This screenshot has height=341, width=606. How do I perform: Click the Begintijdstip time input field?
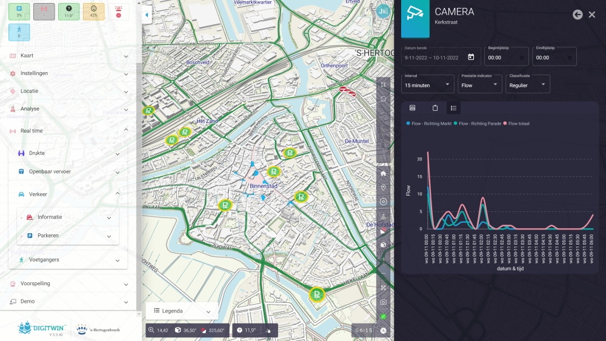508,58
